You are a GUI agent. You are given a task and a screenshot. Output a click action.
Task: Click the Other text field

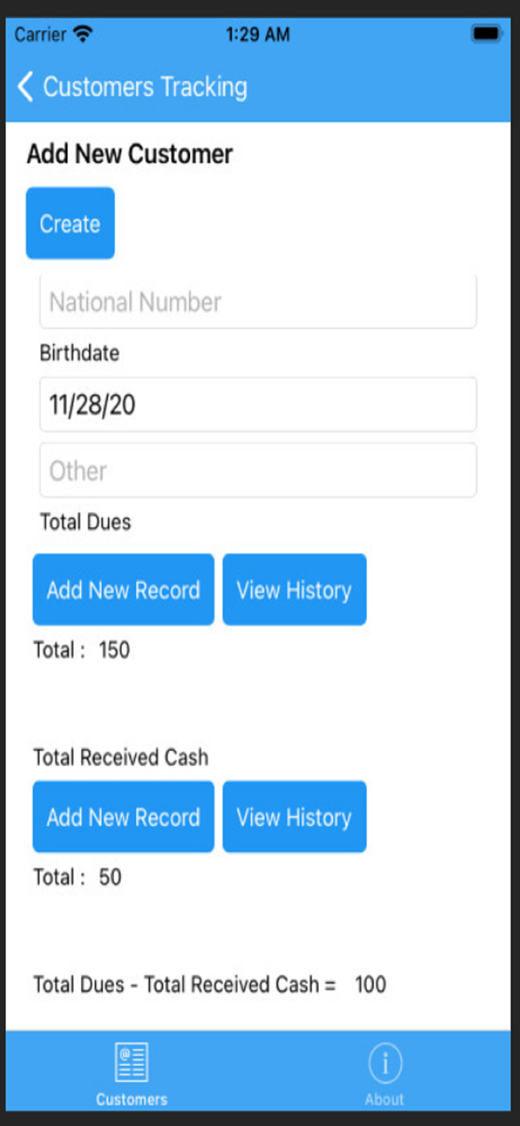coord(258,470)
